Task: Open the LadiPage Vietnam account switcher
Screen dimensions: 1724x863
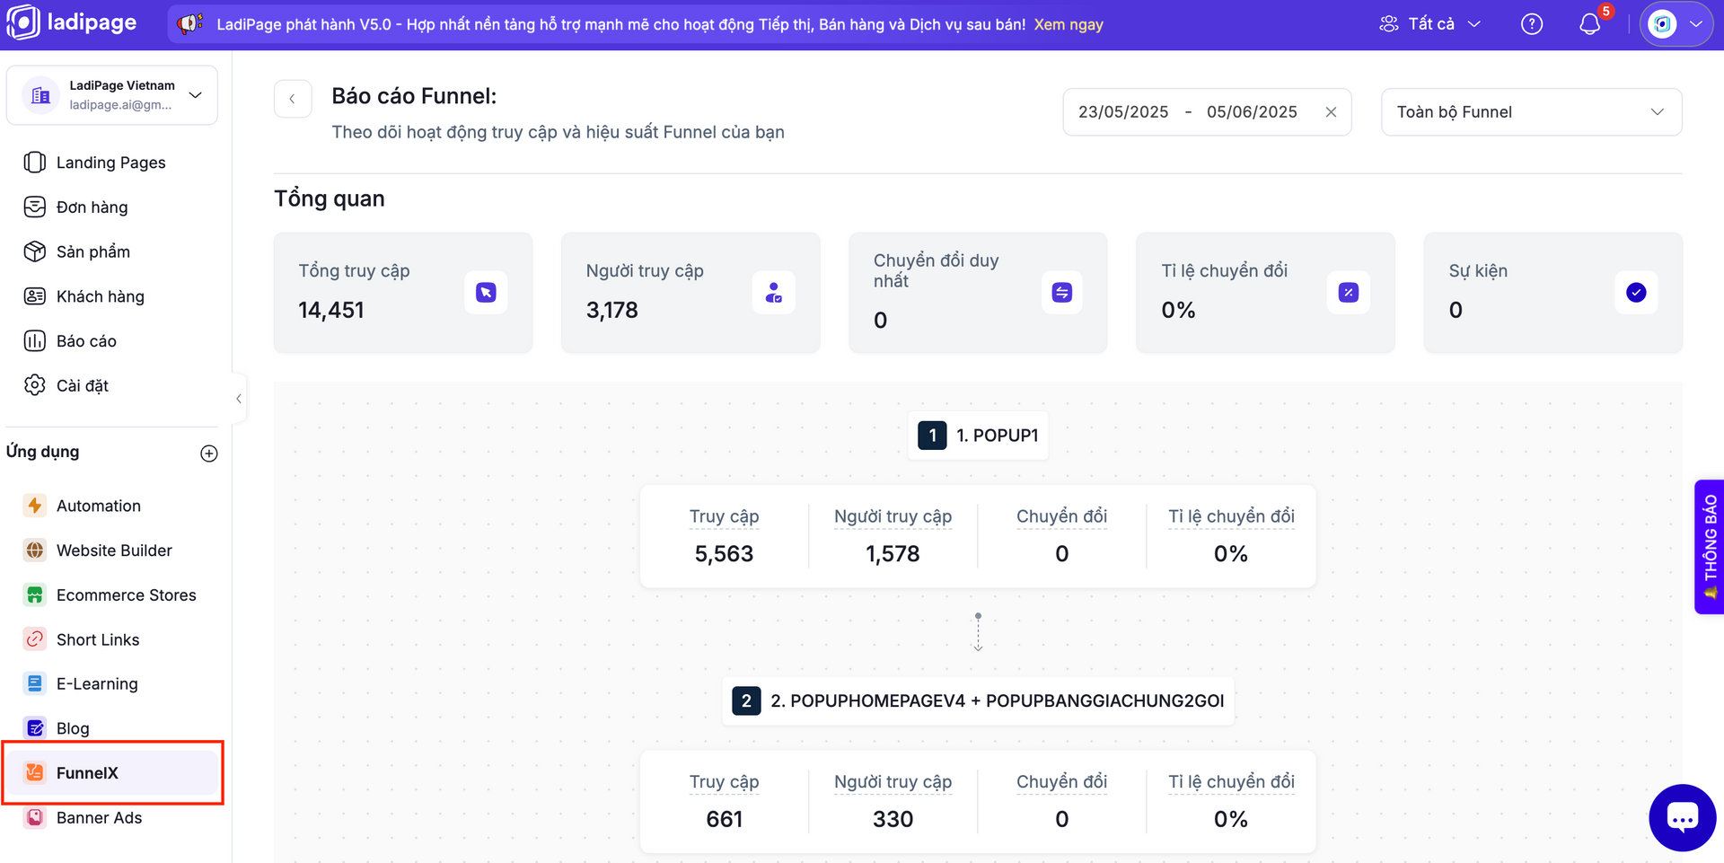Action: coord(112,95)
